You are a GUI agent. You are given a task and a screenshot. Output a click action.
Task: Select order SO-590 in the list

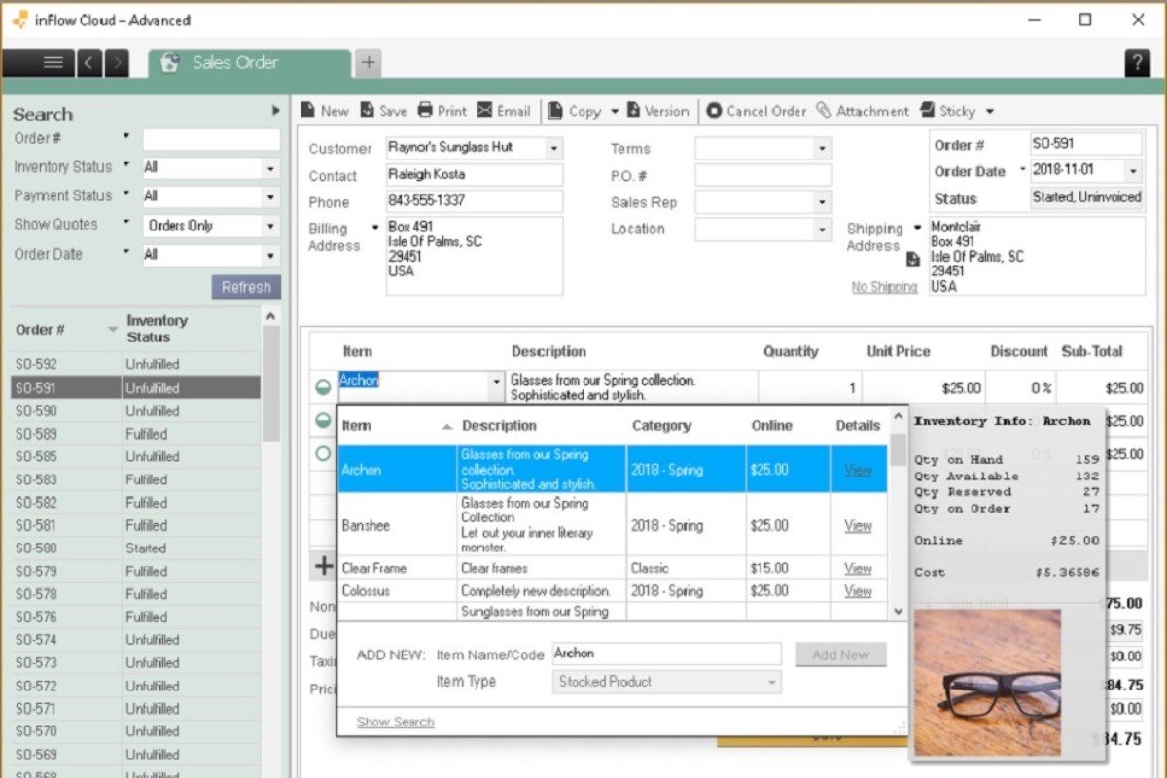pyautogui.click(x=136, y=410)
